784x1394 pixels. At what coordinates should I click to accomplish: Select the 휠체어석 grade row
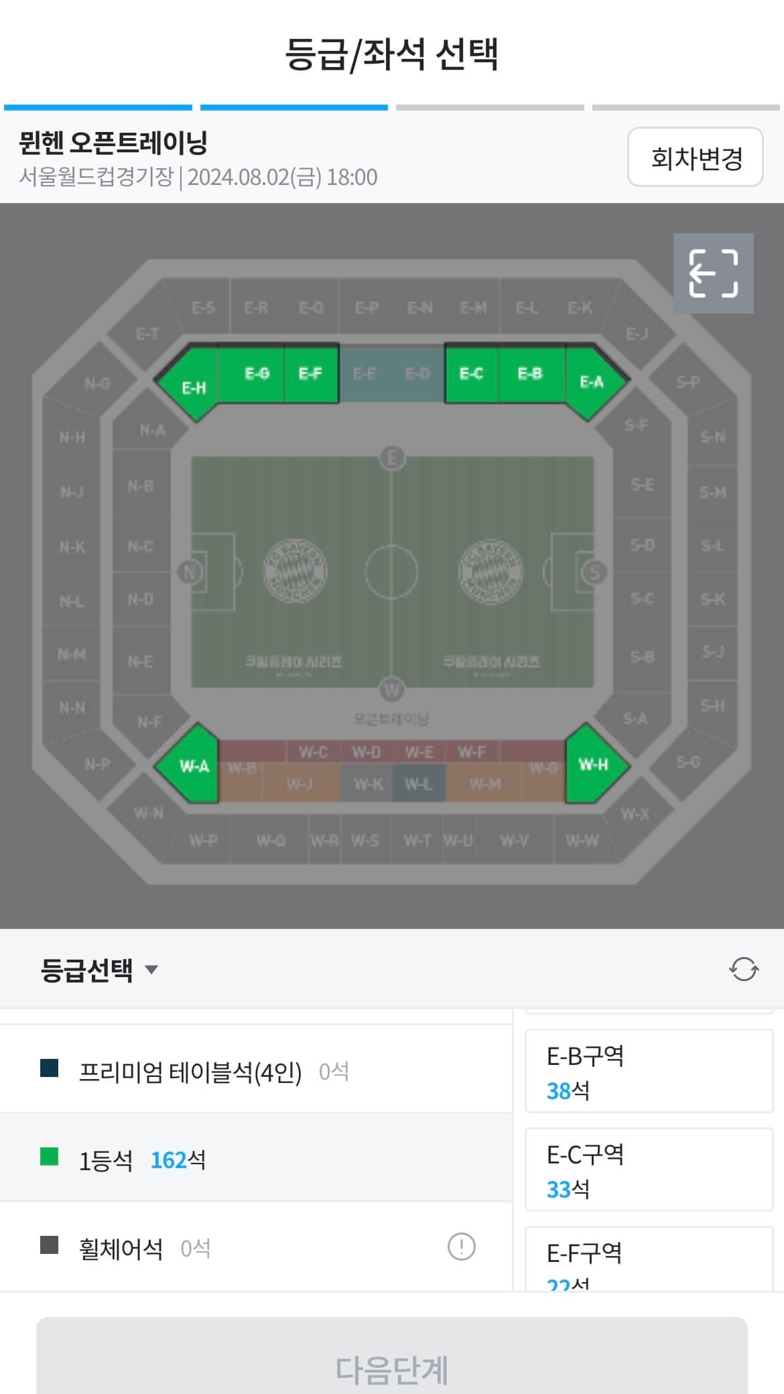pos(201,1247)
